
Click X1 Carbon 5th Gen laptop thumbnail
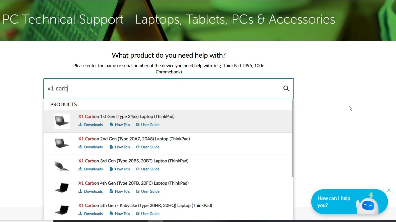(x=62, y=210)
